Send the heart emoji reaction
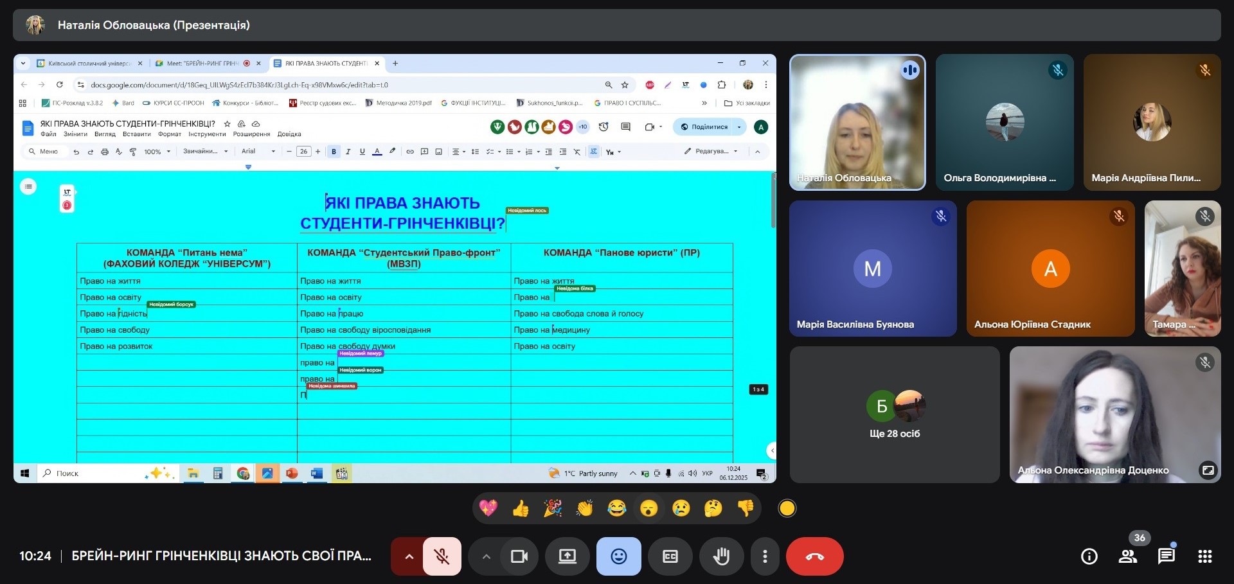1234x584 pixels. click(x=488, y=509)
